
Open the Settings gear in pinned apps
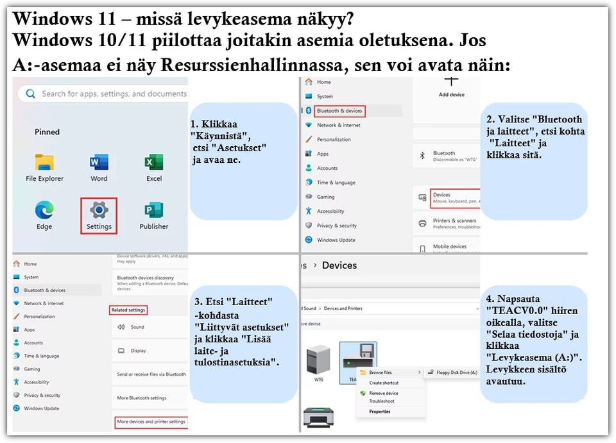click(x=99, y=210)
